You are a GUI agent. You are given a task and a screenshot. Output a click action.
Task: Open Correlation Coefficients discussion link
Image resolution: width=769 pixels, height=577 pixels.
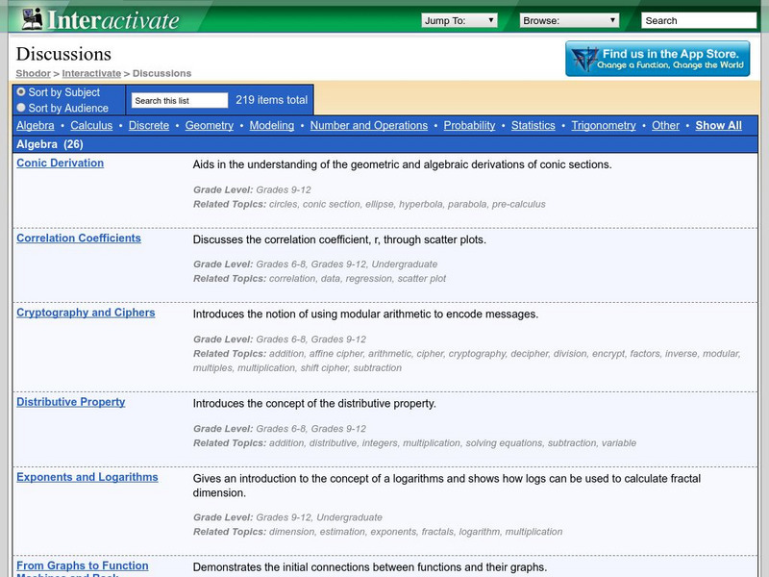79,238
